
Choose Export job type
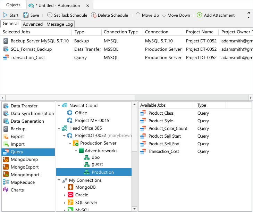28,137
